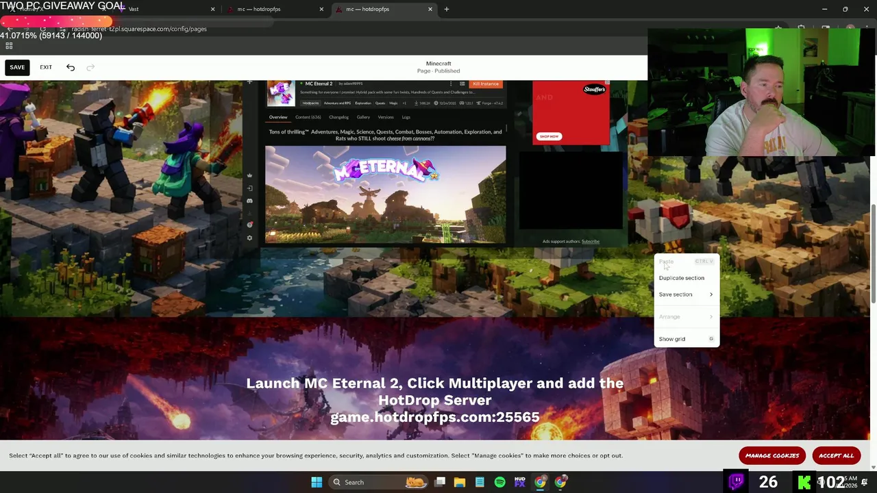This screenshot has height=493, width=877.
Task: Click the MC Eternal 2 modpack logo thumbnail
Action: 280,93
